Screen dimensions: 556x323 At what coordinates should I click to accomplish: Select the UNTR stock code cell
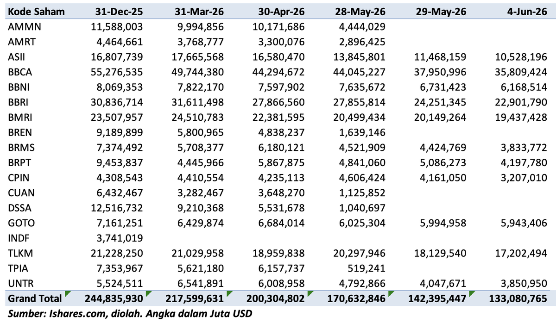[22, 283]
